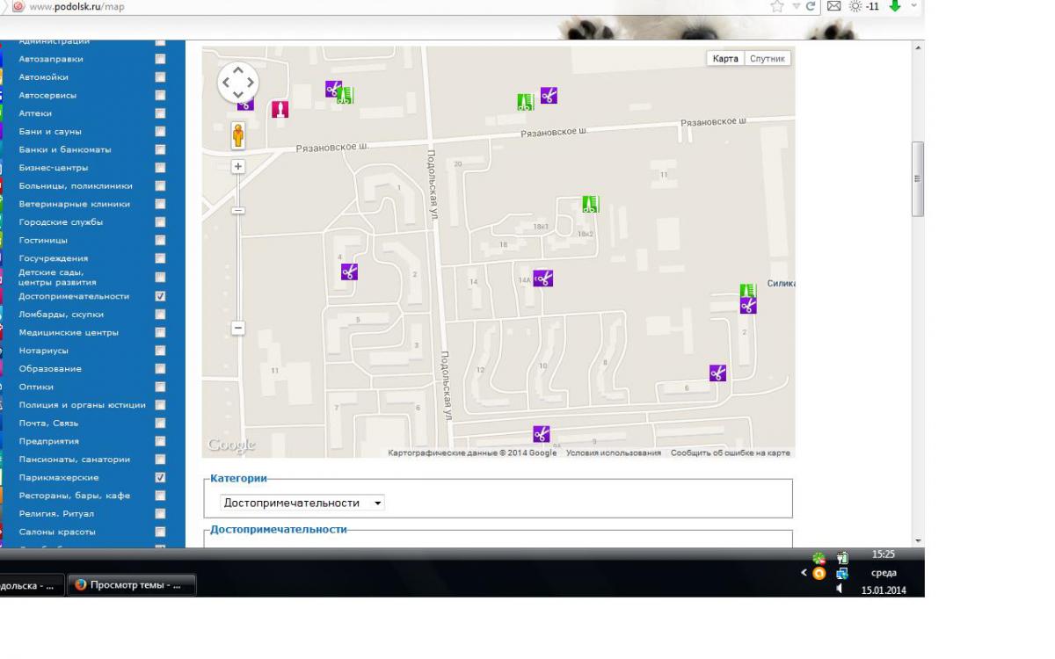Enable the Гостиницы checkbox
This screenshot has width=1055, height=659.
pyautogui.click(x=160, y=240)
